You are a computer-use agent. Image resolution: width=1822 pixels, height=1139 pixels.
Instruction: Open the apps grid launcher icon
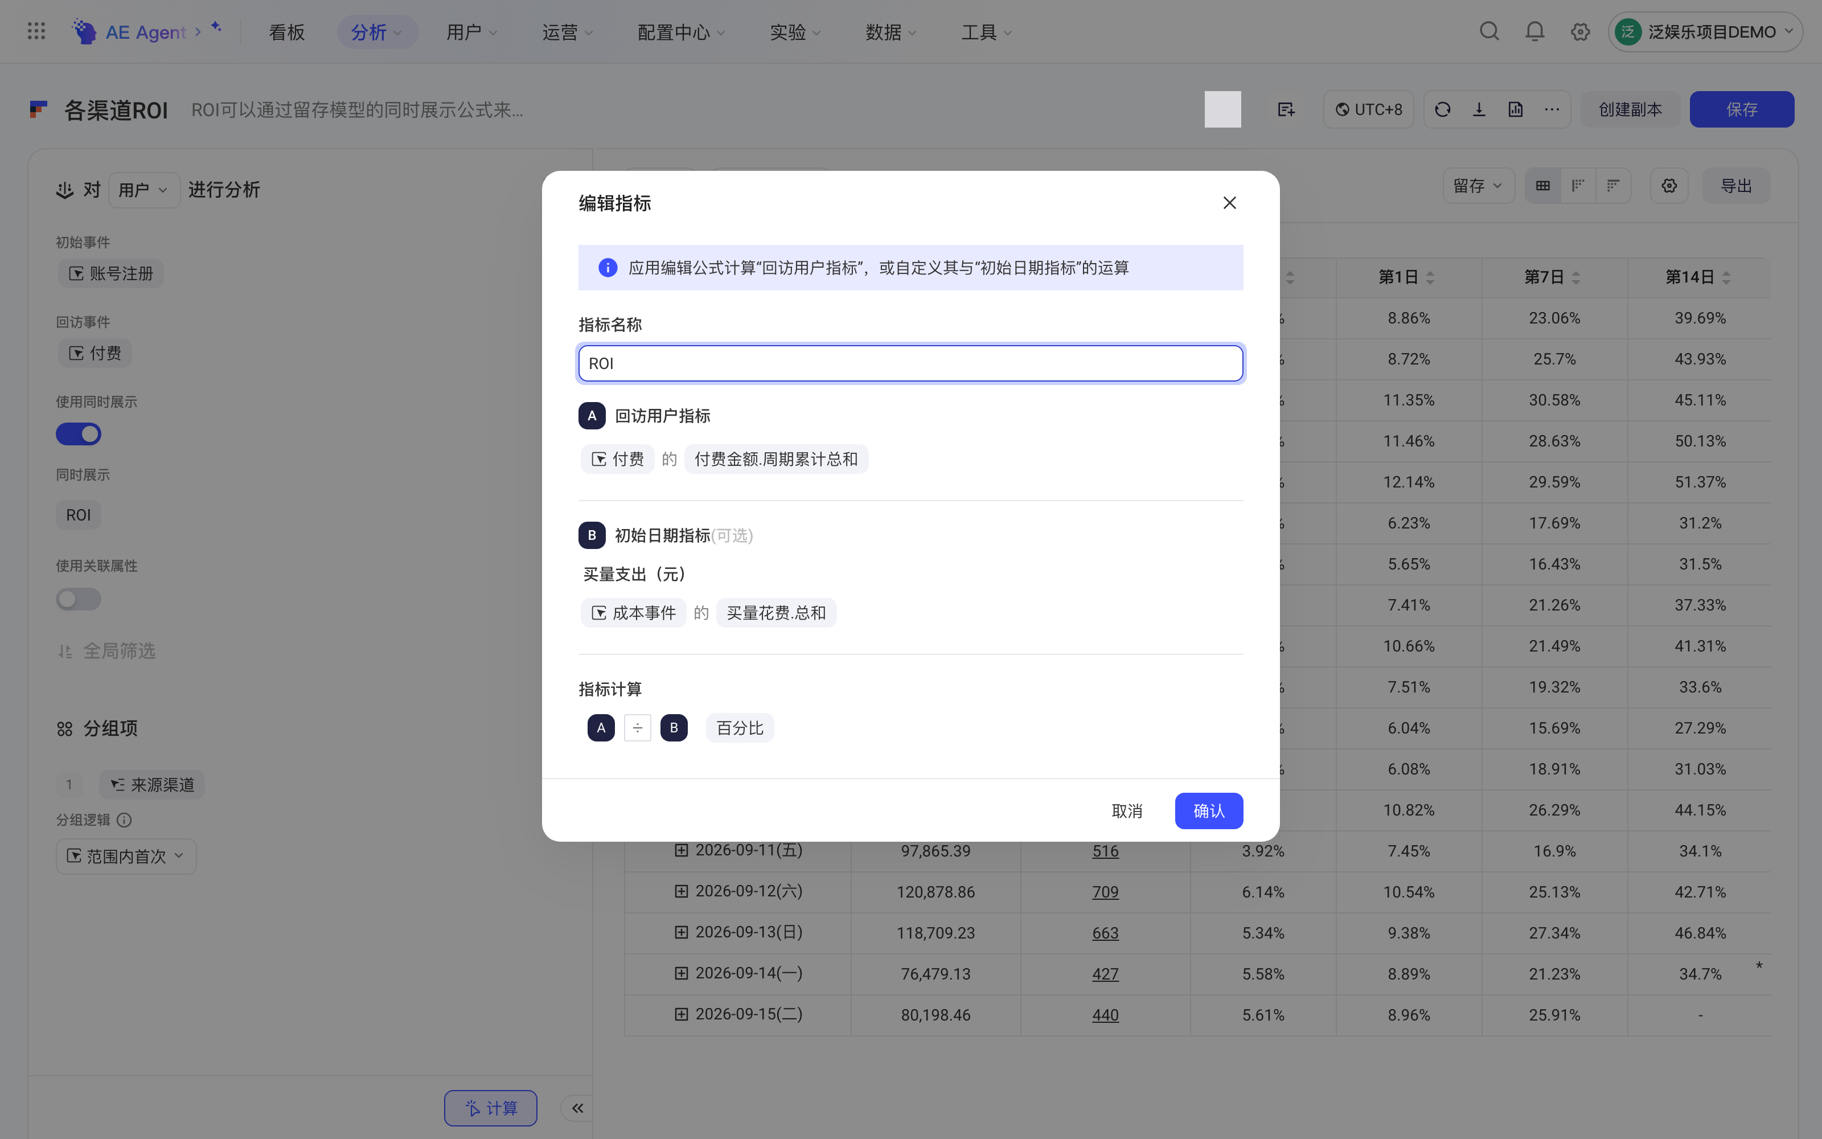36,32
